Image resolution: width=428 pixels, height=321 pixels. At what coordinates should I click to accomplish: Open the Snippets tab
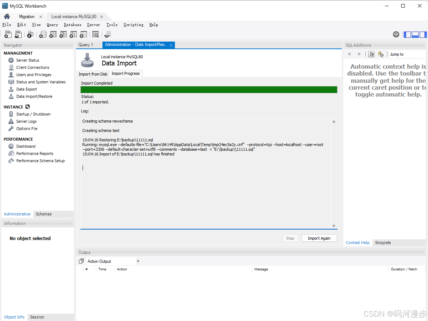[383, 243]
